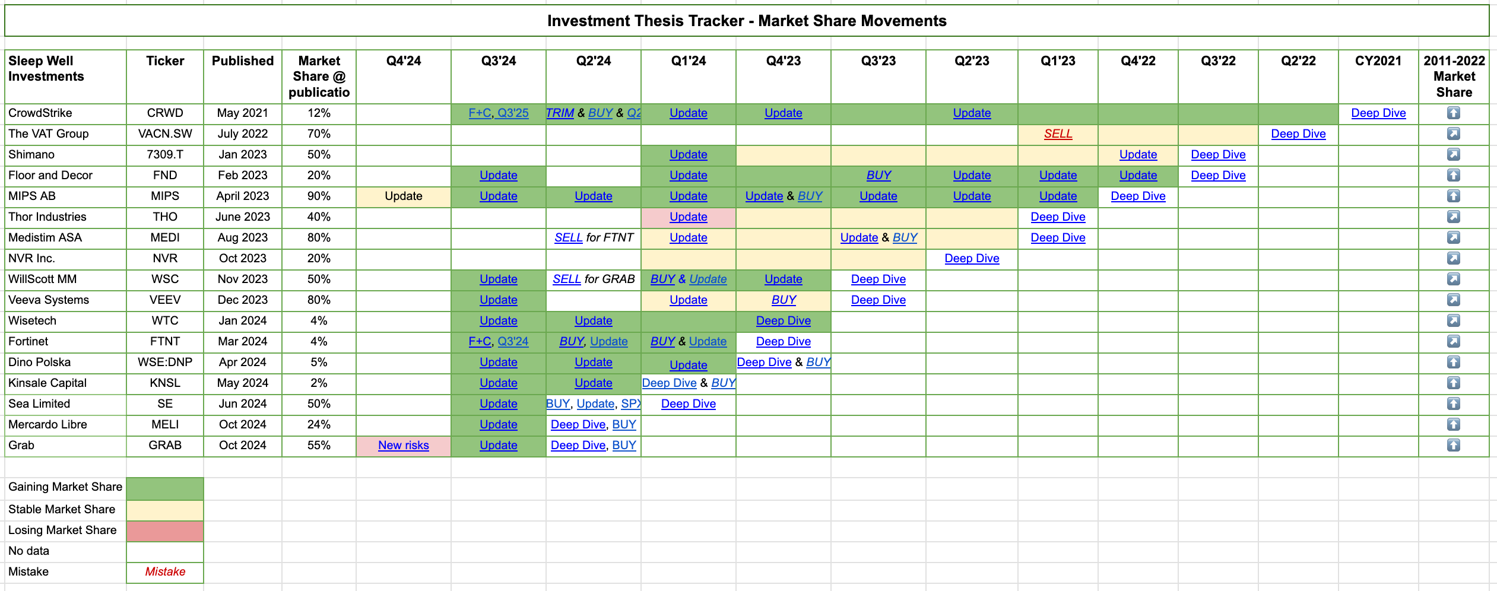Viewport: 1497px width, 591px height.
Task: Open CrowdStrike TRIM link in Q2'24
Action: [x=560, y=113]
